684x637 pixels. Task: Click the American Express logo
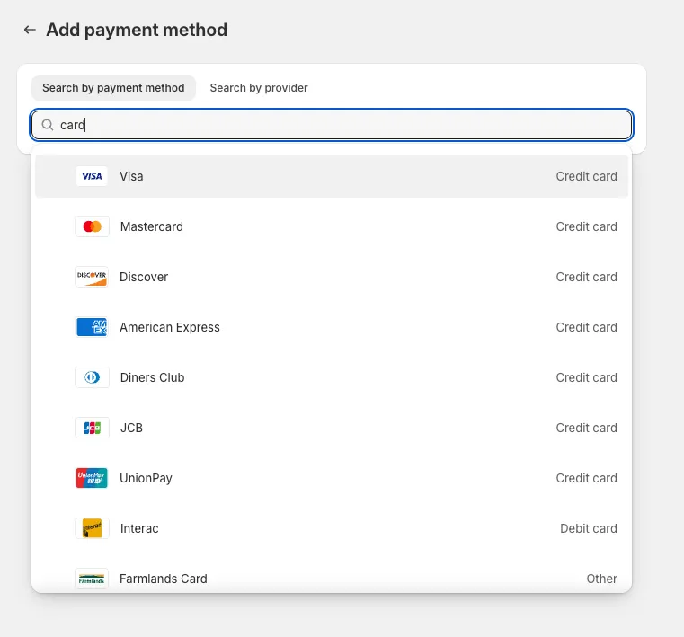pos(92,327)
